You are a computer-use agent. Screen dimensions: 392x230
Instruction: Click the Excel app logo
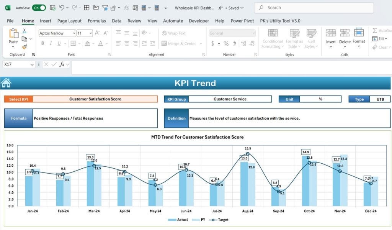click(8, 8)
